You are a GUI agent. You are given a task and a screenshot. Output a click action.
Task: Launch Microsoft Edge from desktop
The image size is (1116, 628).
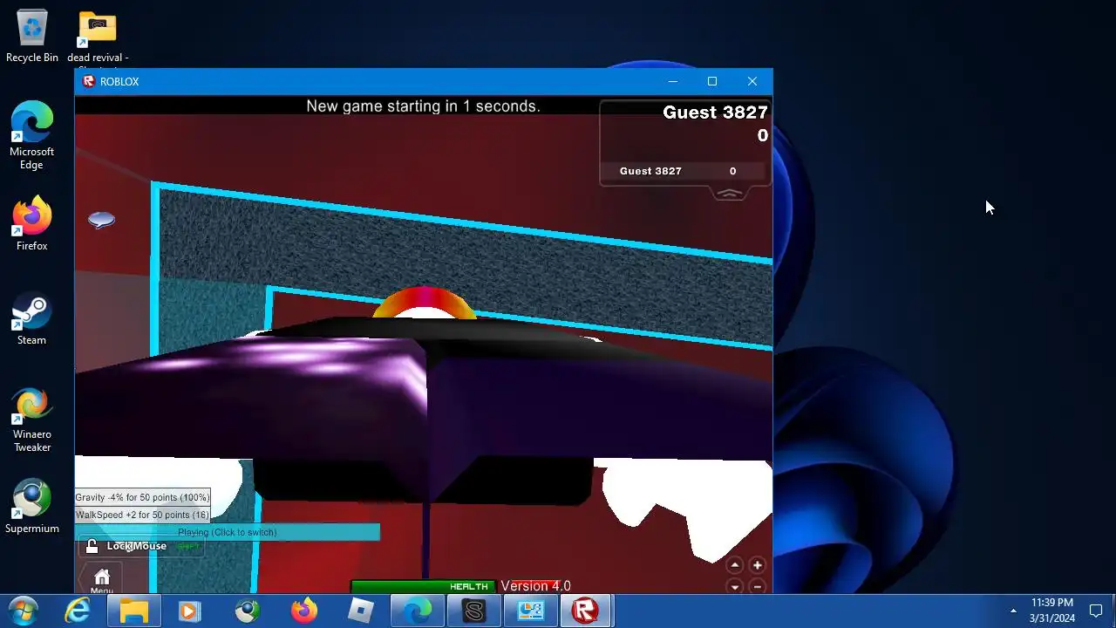click(x=31, y=135)
